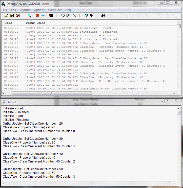Open the Filter funnel icon
This screenshot has height=188, width=183.
(86, 16)
